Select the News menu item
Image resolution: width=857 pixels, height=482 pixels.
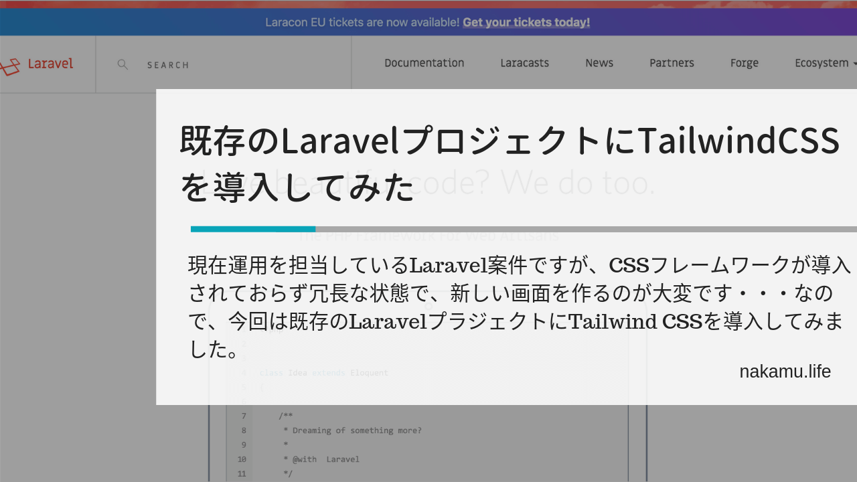point(599,63)
